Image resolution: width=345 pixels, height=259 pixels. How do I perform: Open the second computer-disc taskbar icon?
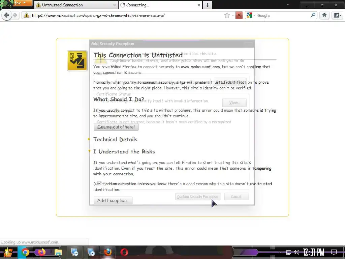pos(91,252)
